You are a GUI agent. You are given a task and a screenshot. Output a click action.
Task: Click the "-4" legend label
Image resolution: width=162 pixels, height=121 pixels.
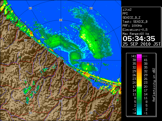(x=134, y=113)
